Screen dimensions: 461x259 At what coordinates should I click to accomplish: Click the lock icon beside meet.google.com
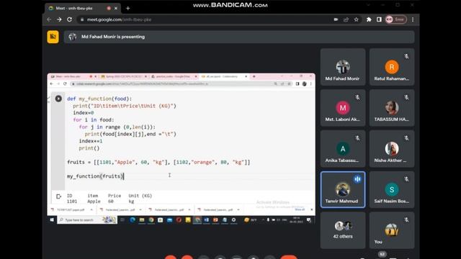pyautogui.click(x=82, y=19)
